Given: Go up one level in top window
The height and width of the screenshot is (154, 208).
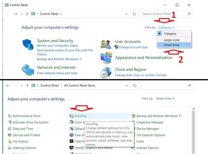Looking at the screenshot, I should point(27,14).
